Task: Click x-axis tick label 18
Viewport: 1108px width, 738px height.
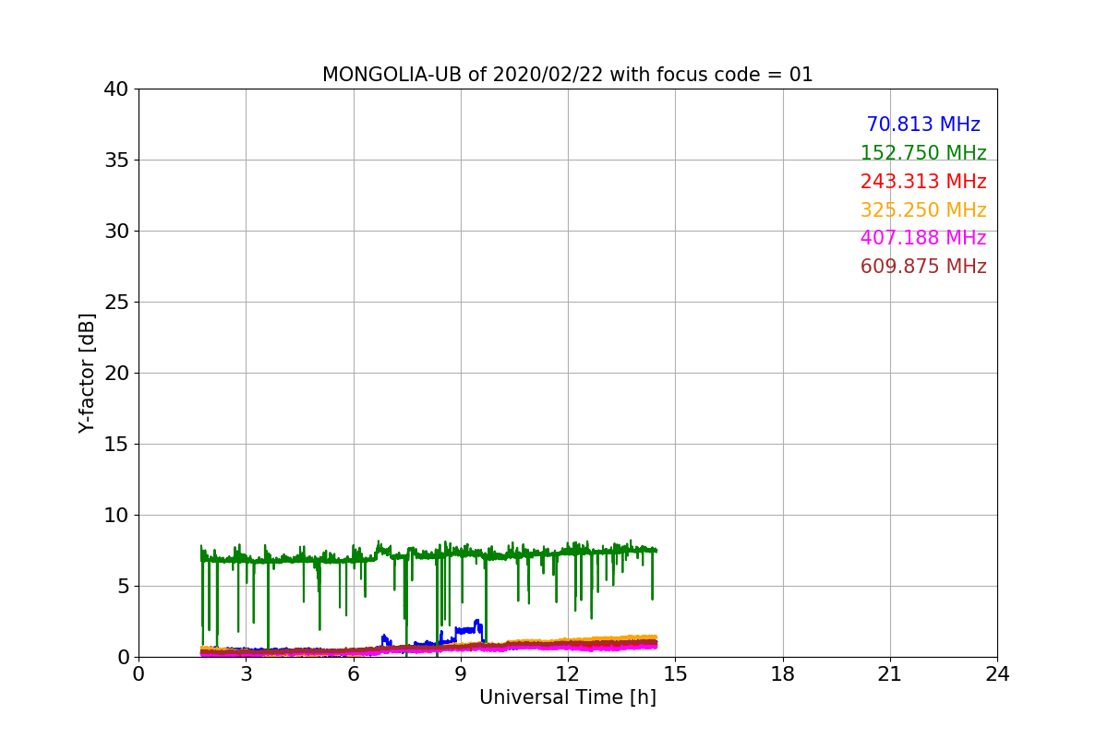Action: 783,674
